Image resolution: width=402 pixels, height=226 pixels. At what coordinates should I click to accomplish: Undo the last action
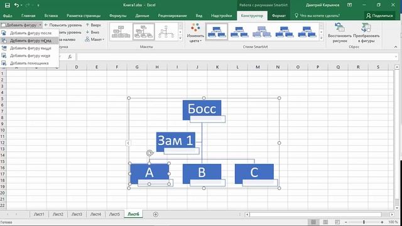click(17, 5)
